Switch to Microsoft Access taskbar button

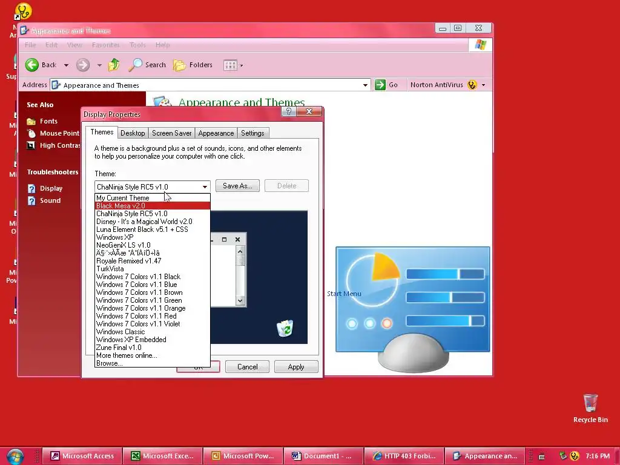click(x=82, y=456)
